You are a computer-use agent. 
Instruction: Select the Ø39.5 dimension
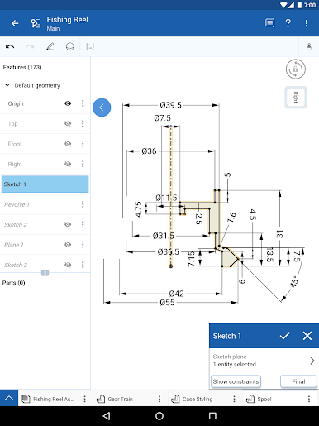pyautogui.click(x=171, y=105)
